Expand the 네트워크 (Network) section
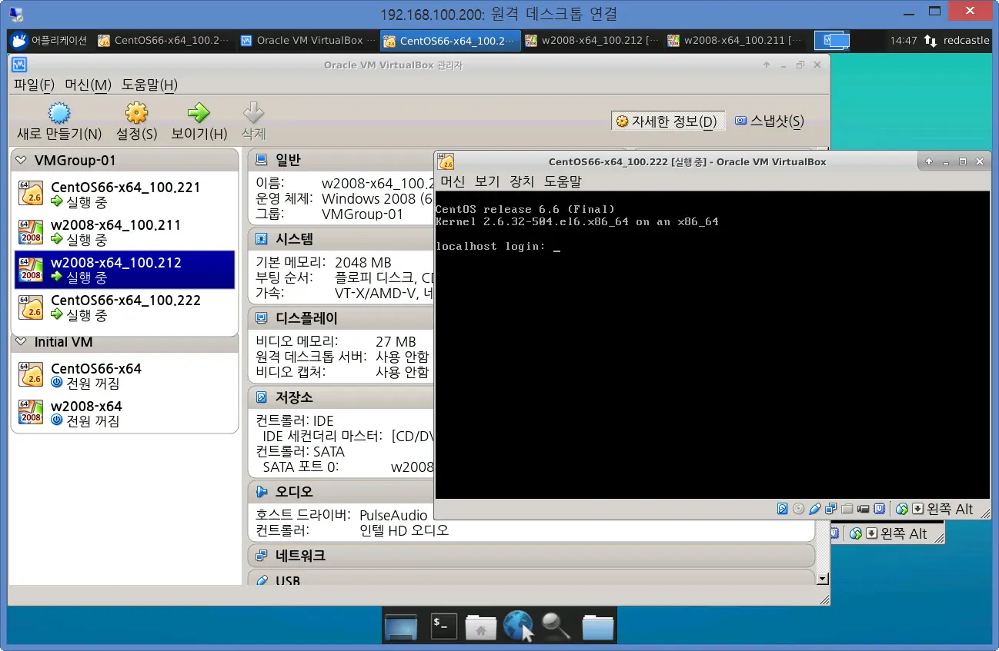Screen dimensions: 999x651 tap(300, 555)
